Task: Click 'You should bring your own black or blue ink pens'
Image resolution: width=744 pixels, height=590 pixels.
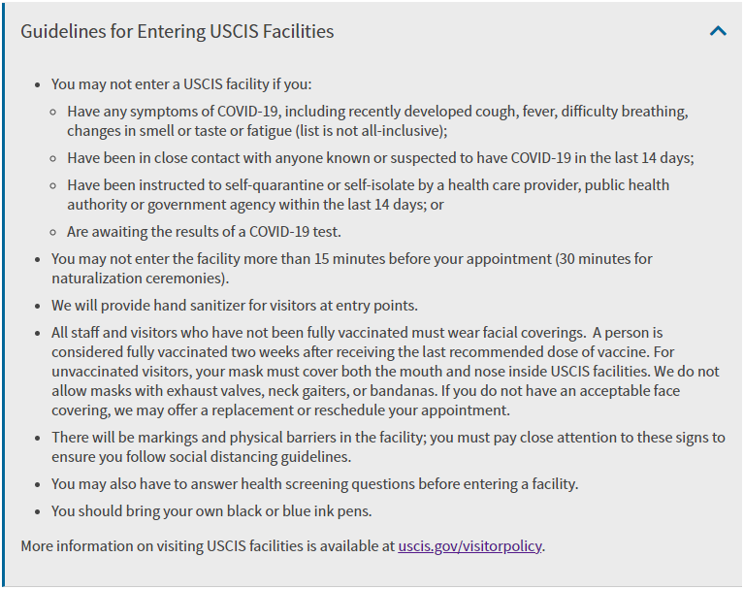Action: pyautogui.click(x=211, y=510)
